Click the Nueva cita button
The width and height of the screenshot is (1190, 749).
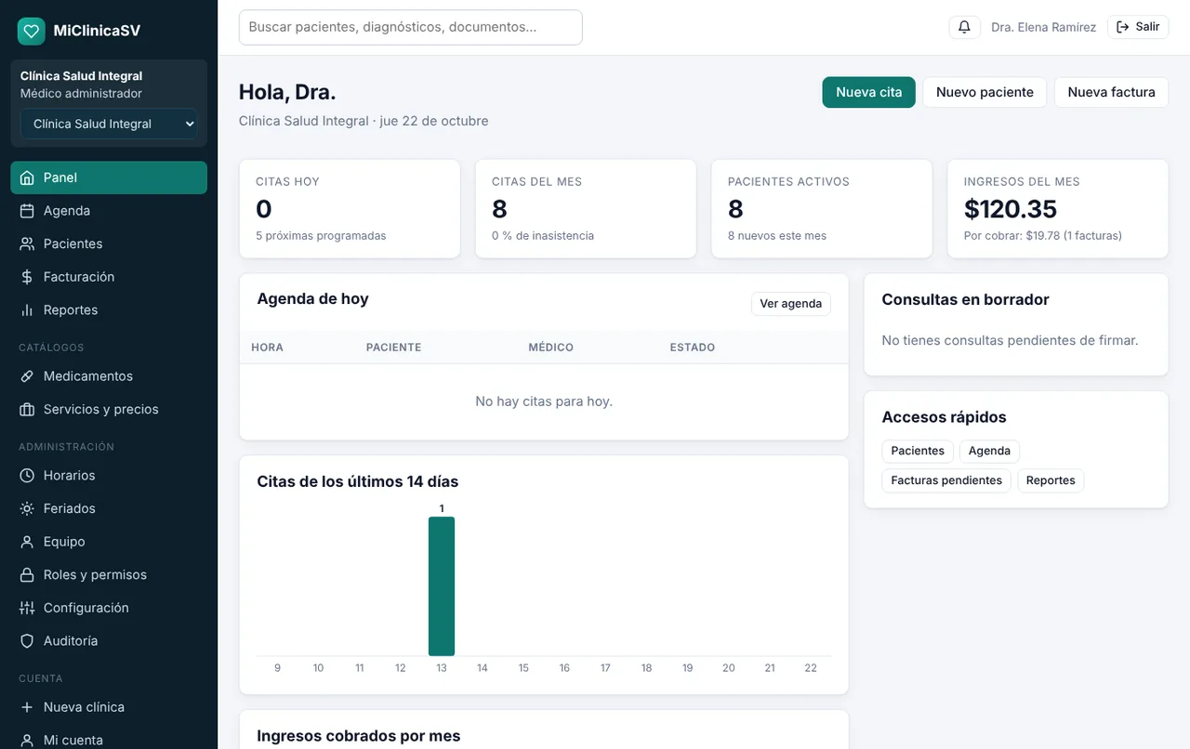(x=868, y=92)
